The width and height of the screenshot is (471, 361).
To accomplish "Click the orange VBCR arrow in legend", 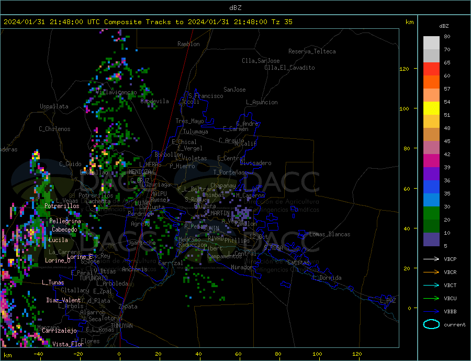I will [x=432, y=272].
